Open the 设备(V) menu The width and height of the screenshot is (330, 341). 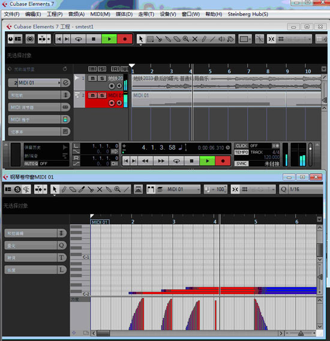coord(168,14)
